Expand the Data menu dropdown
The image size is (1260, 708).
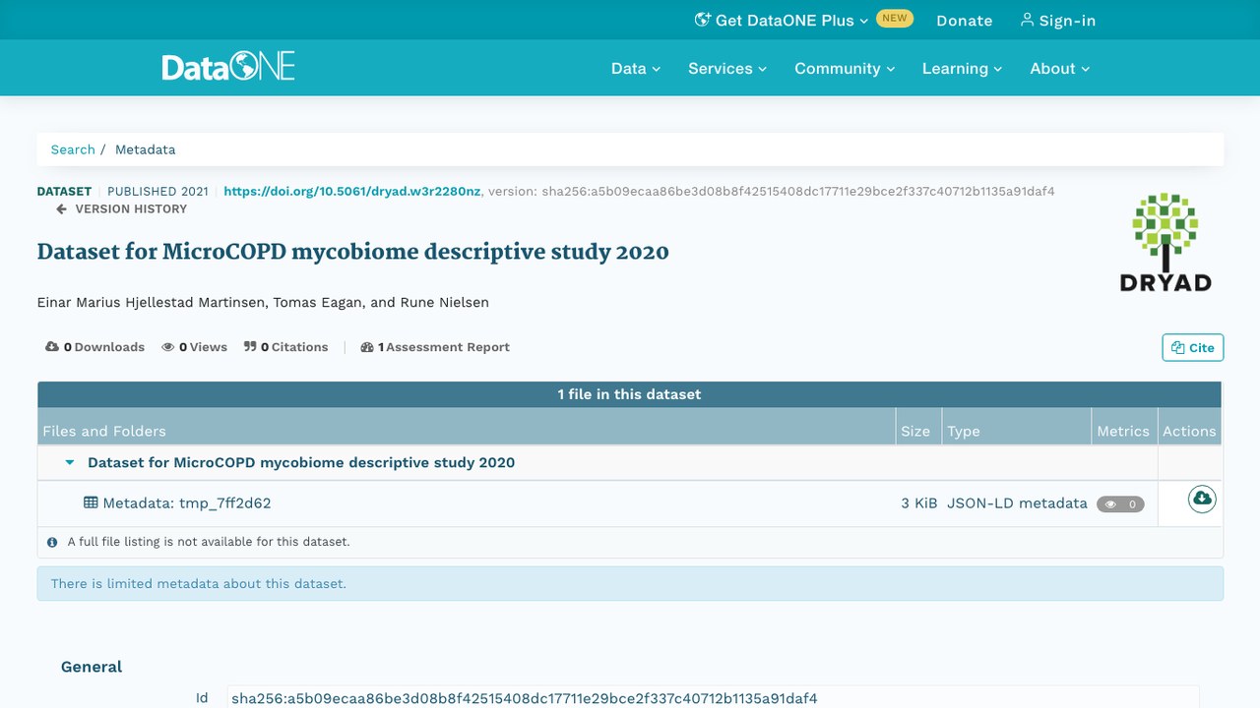point(636,68)
